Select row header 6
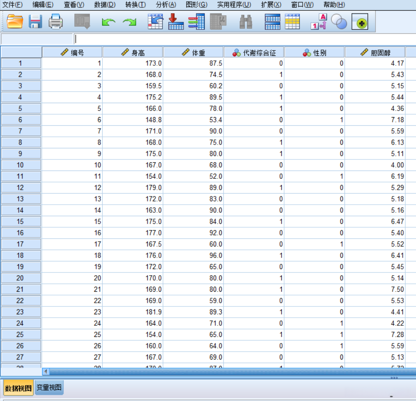Image resolution: width=416 pixels, height=401 pixels. click(21, 120)
